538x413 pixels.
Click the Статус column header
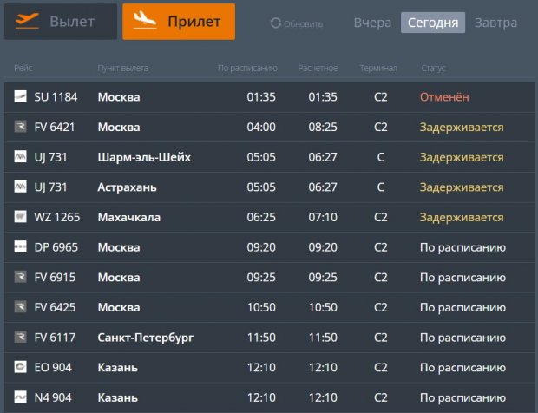click(433, 67)
